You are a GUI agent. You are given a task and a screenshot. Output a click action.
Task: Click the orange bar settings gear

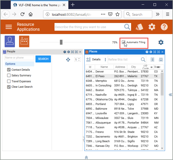click(152, 27)
